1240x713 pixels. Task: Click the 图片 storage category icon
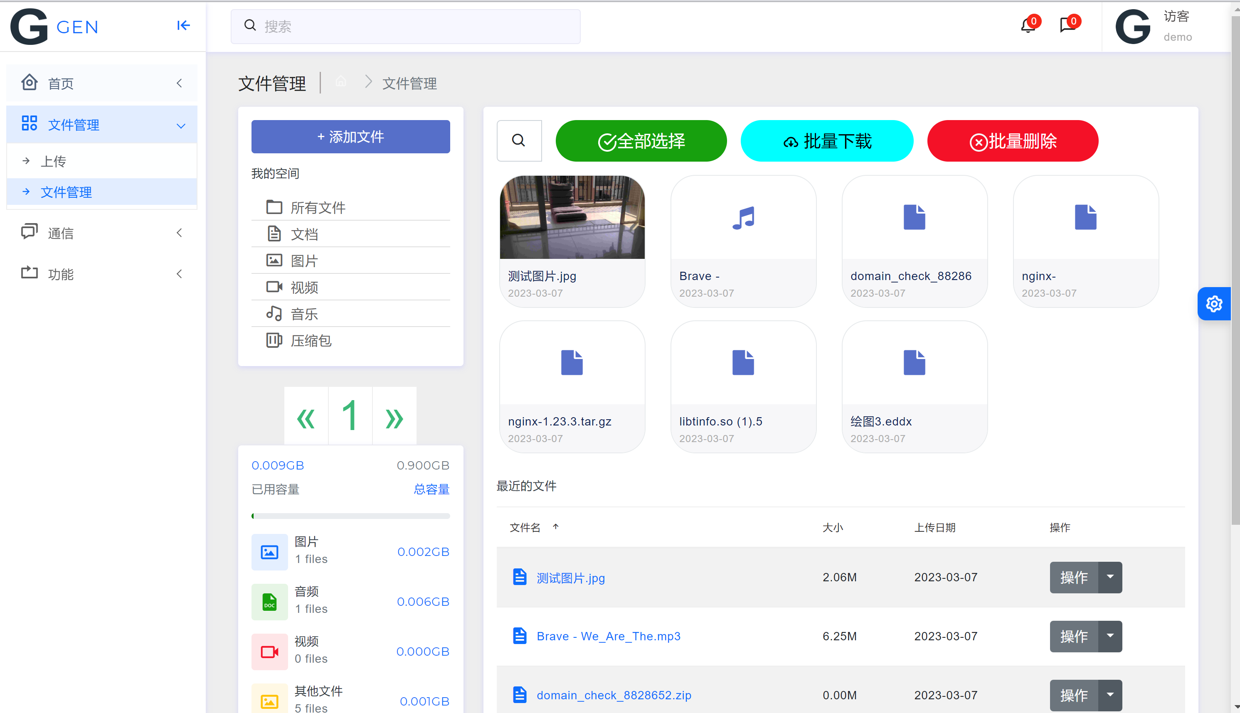tap(269, 552)
